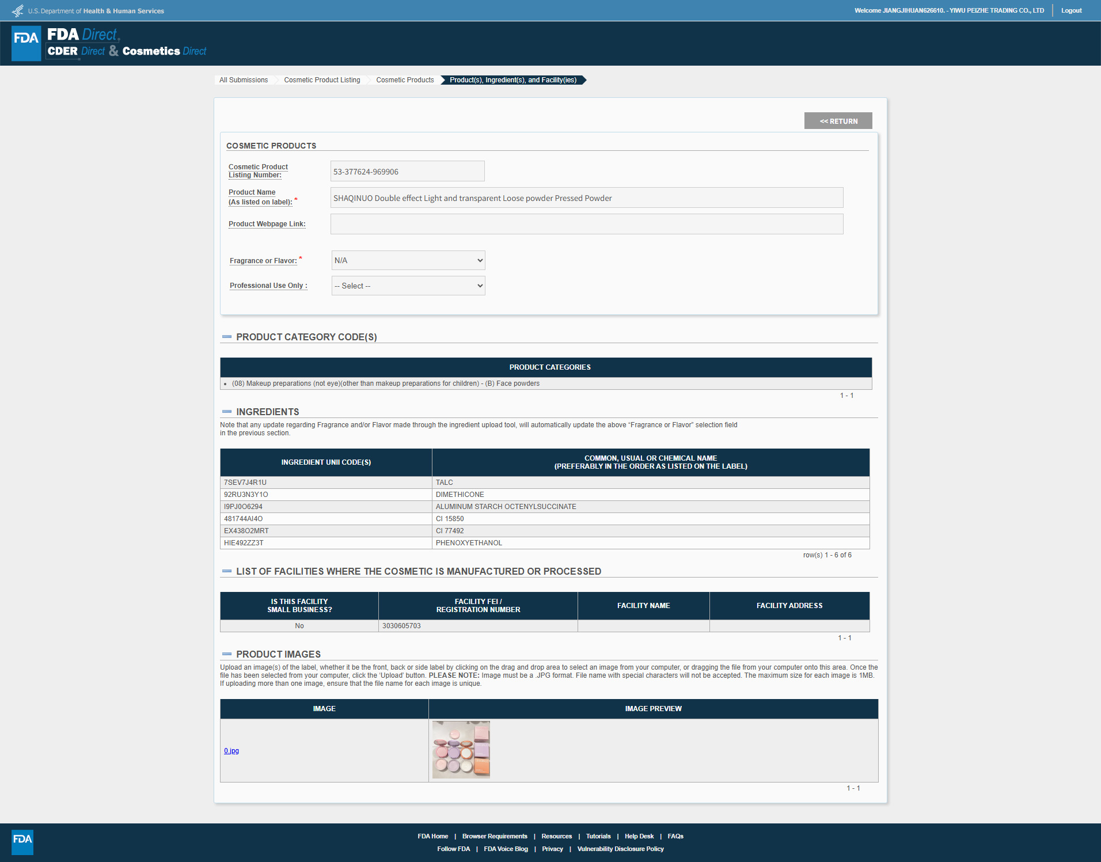The height and width of the screenshot is (862, 1101).
Task: Click the FDA logo in the header
Action: (26, 43)
